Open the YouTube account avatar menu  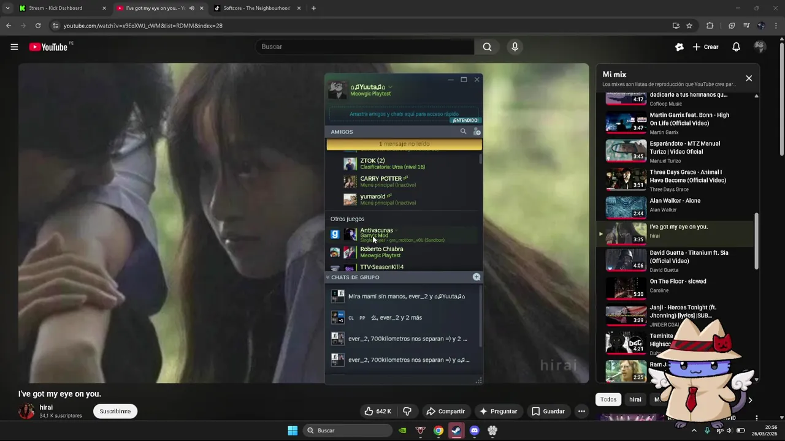(760, 47)
